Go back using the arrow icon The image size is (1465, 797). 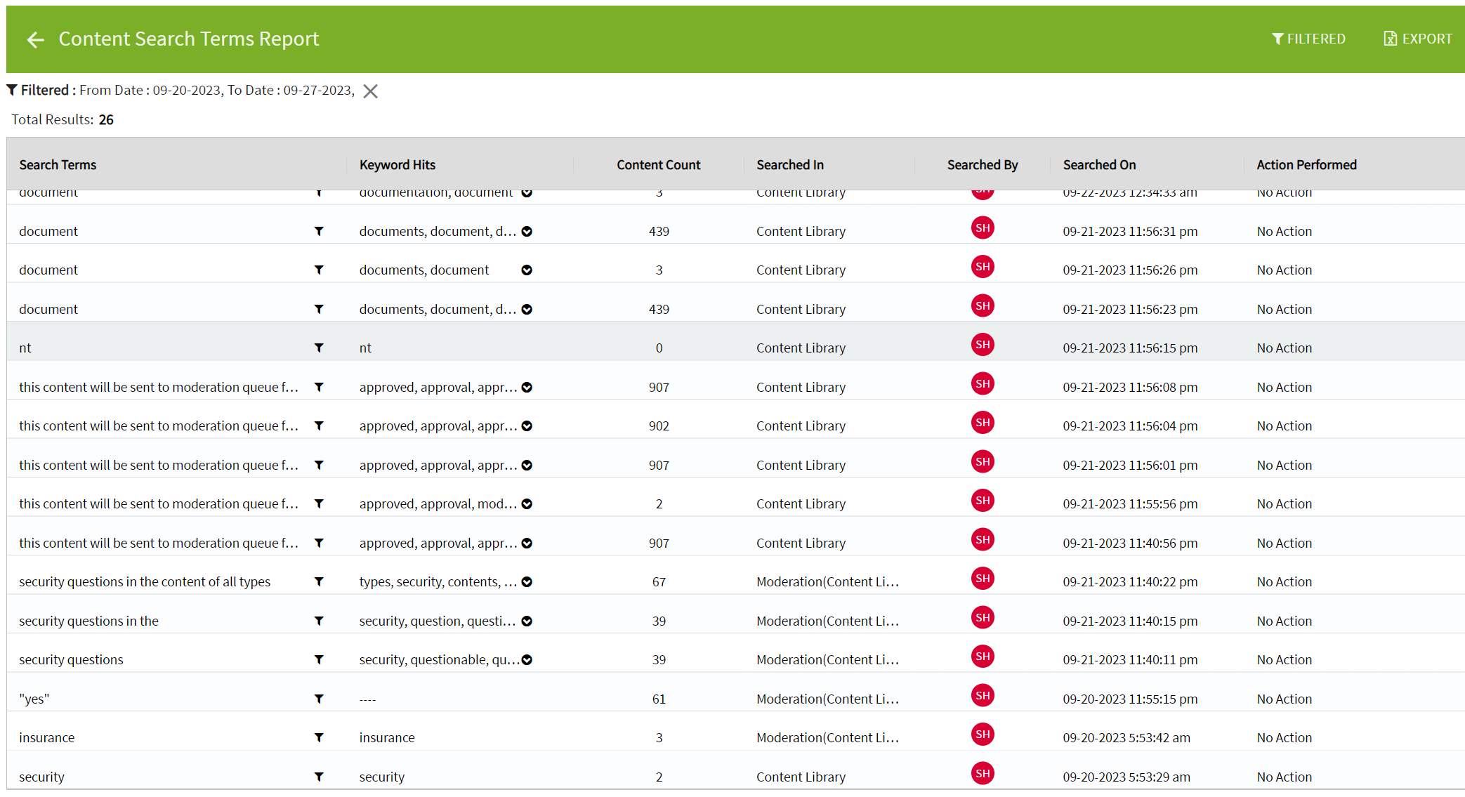tap(35, 40)
